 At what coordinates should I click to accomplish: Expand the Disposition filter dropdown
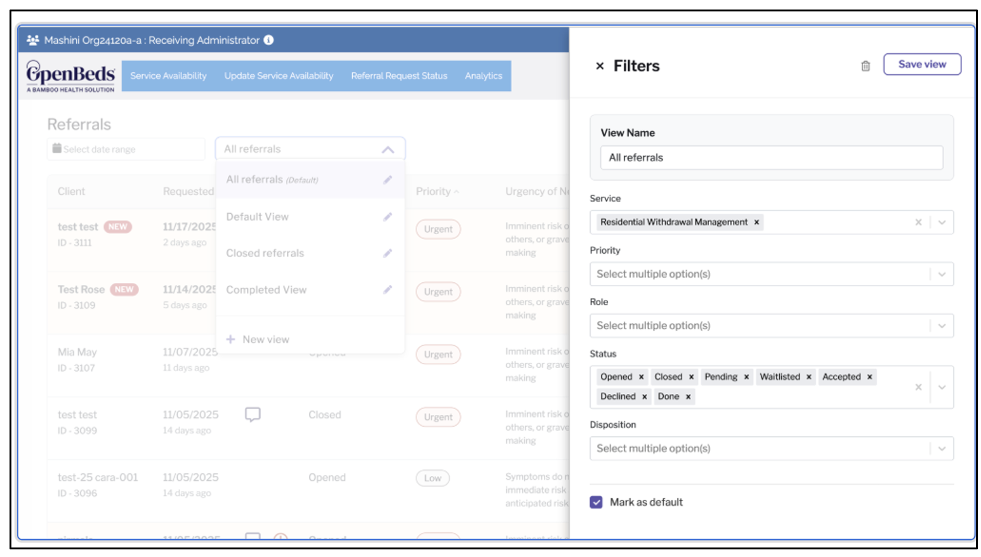click(942, 449)
